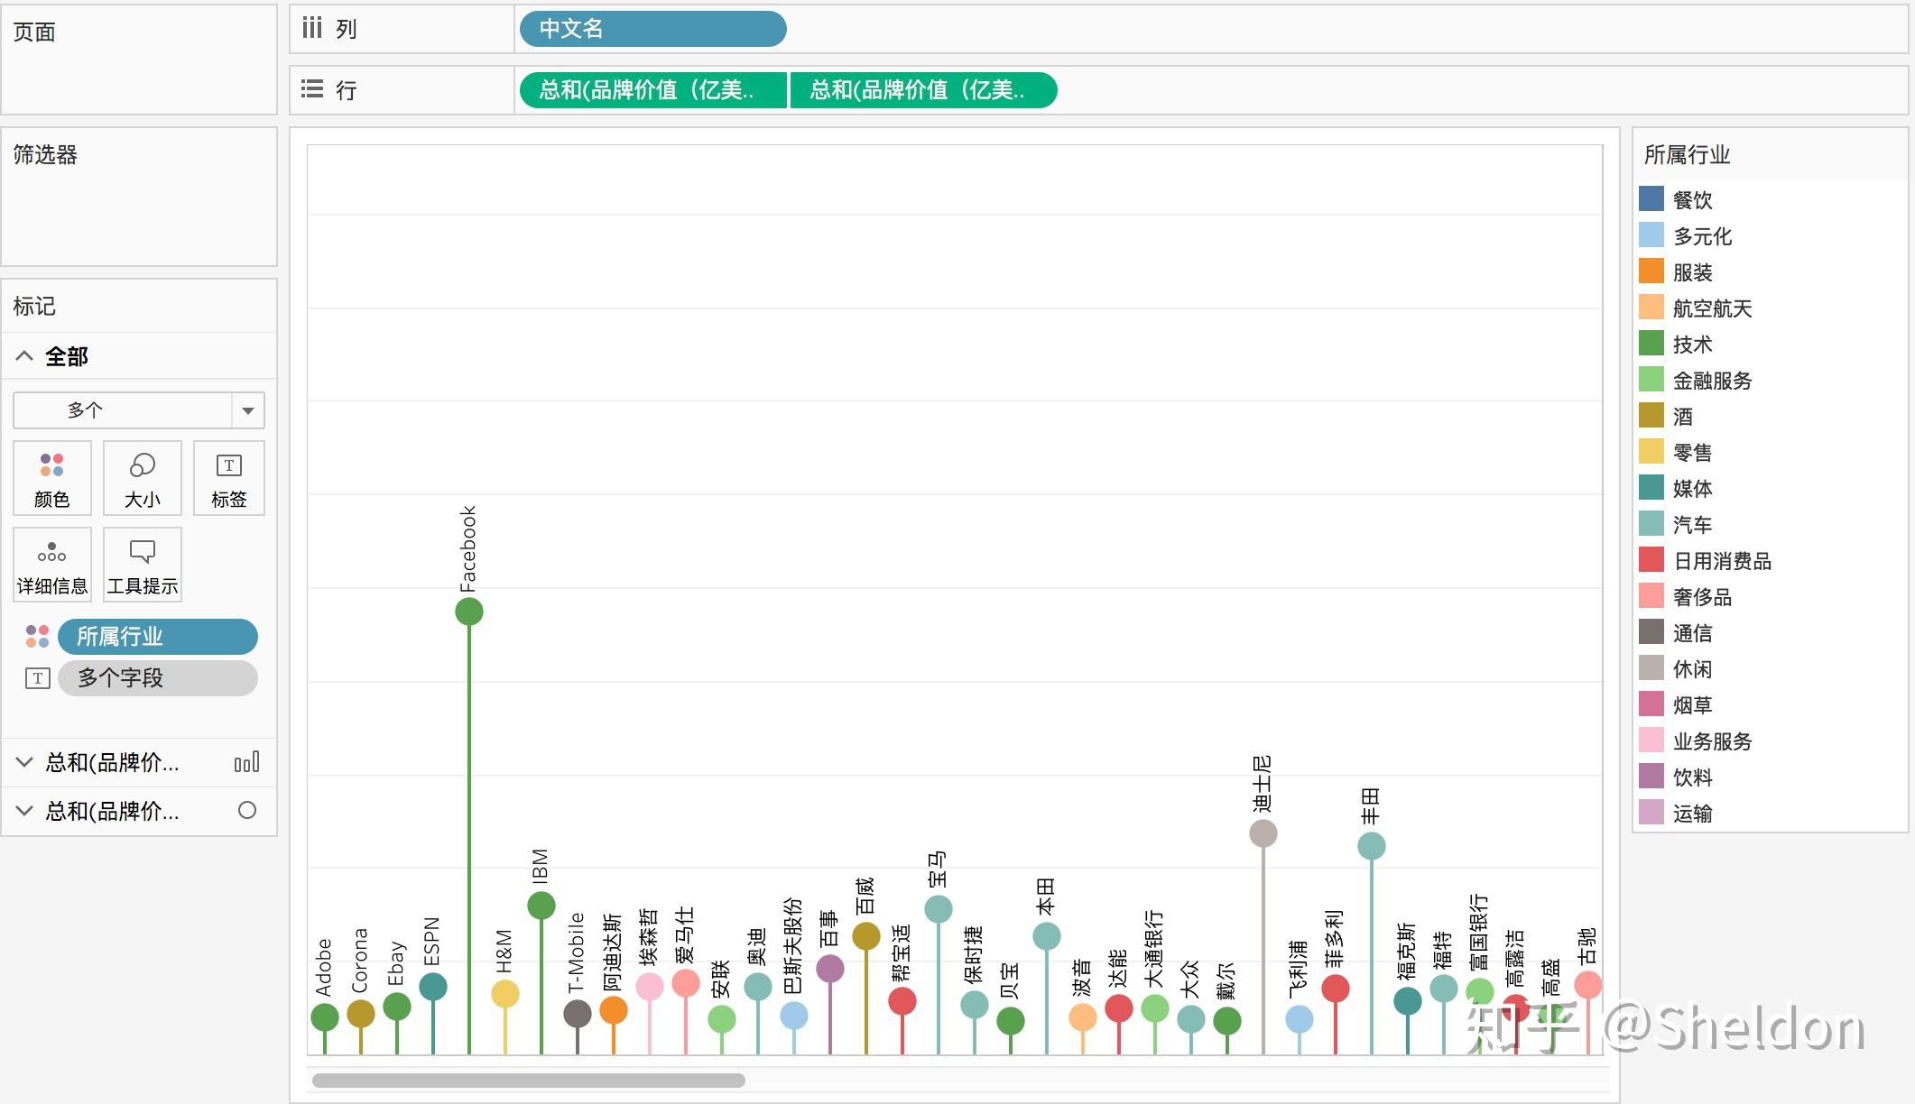Screen dimensions: 1915x1104
Task: Click the 宝马 lollipop circle mark
Action: pos(939,908)
